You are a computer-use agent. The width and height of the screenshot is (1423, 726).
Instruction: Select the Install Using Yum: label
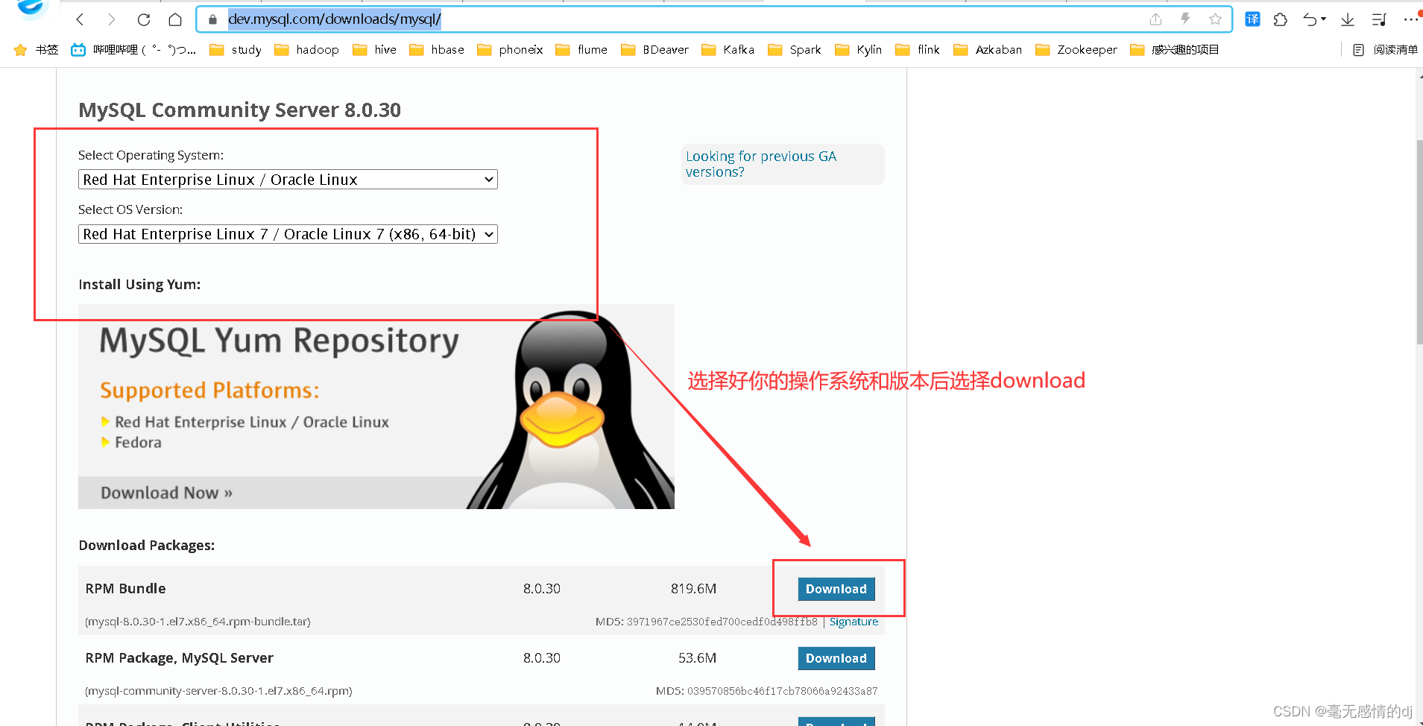(139, 285)
